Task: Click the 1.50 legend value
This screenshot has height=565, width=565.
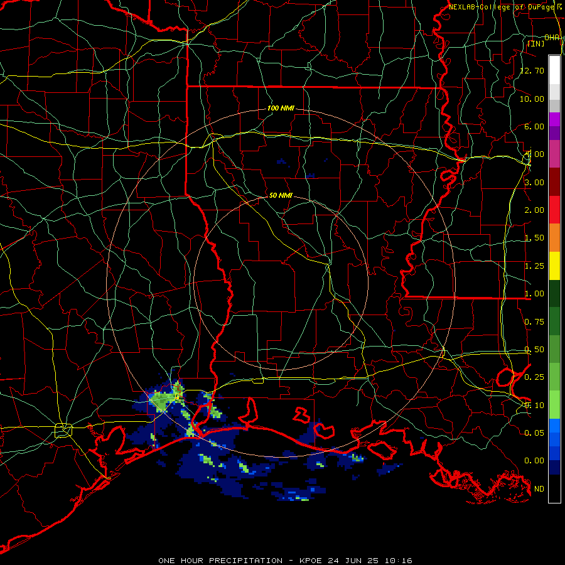Action: pyautogui.click(x=534, y=238)
